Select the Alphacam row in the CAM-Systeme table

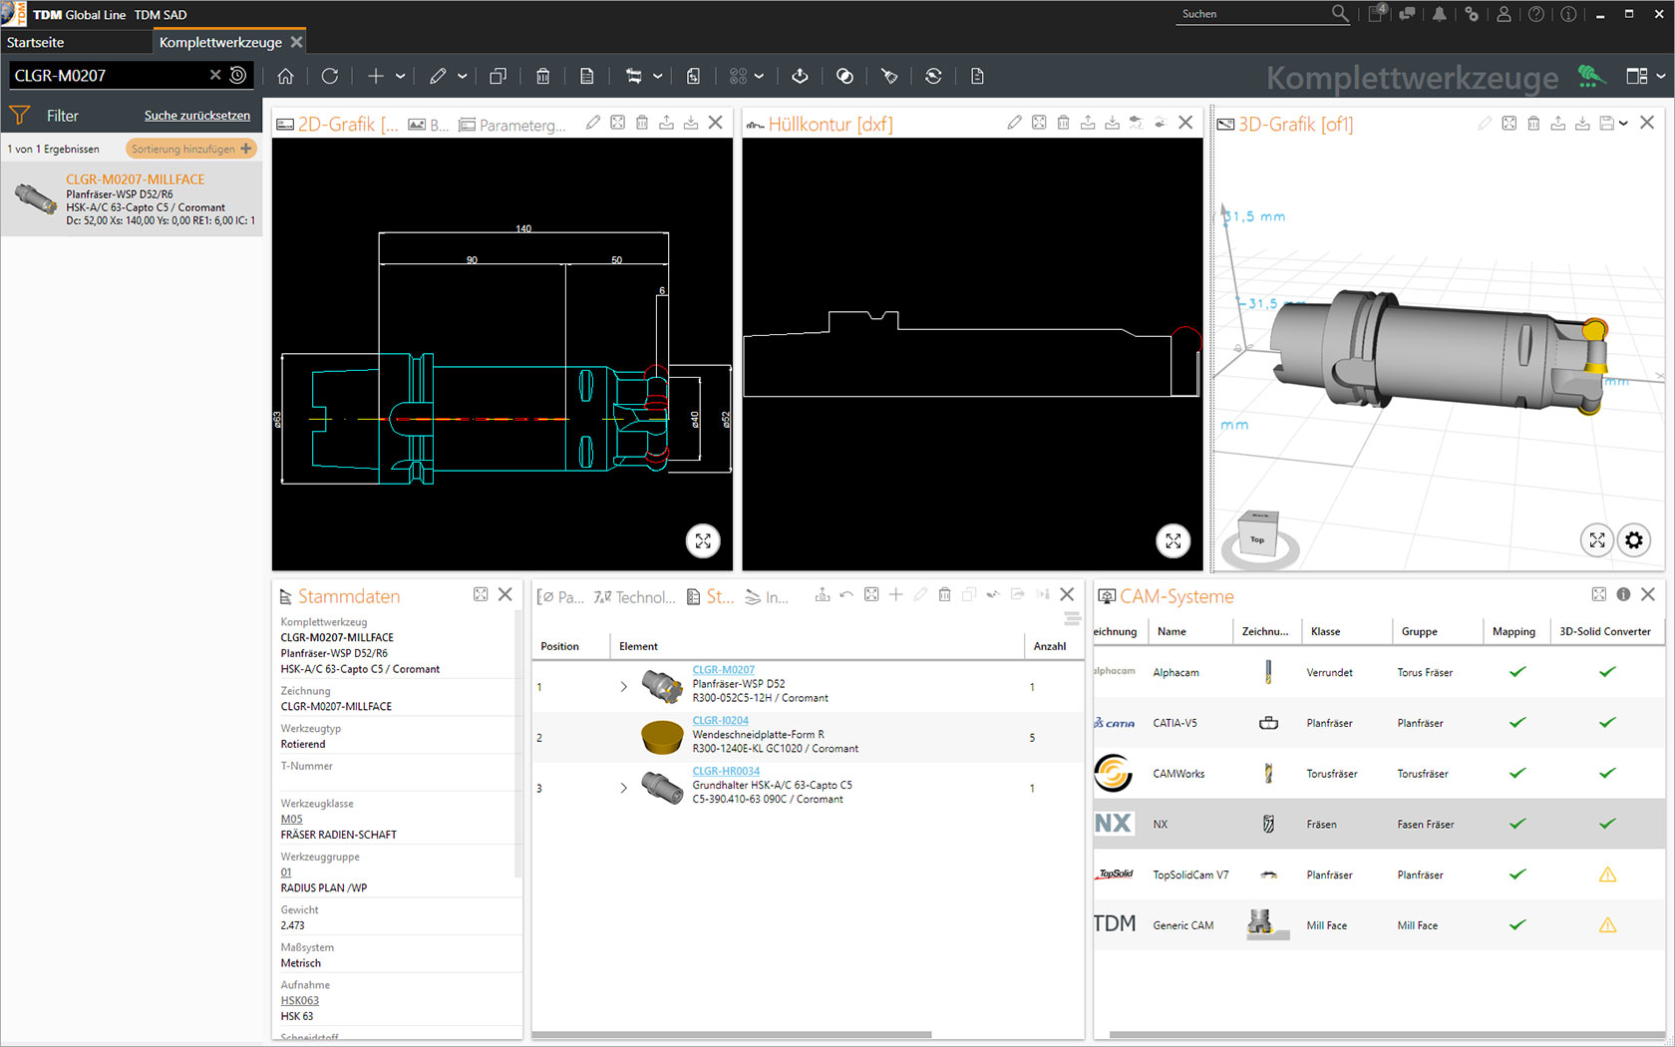(x=1379, y=672)
